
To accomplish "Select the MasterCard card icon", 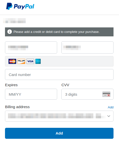I will 12,61.
